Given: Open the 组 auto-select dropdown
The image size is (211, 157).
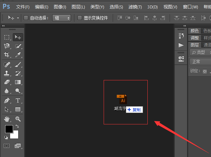Looking at the screenshot, I should click(61, 18).
